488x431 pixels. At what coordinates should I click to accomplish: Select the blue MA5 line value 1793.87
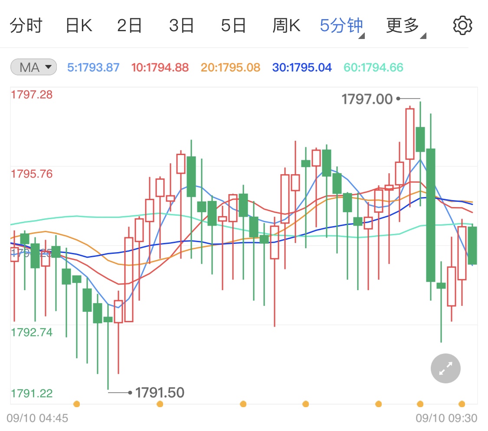[x=93, y=67]
